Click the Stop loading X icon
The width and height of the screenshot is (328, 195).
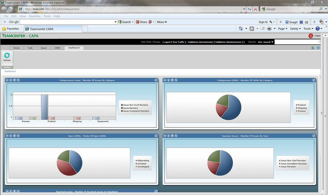point(255,9)
